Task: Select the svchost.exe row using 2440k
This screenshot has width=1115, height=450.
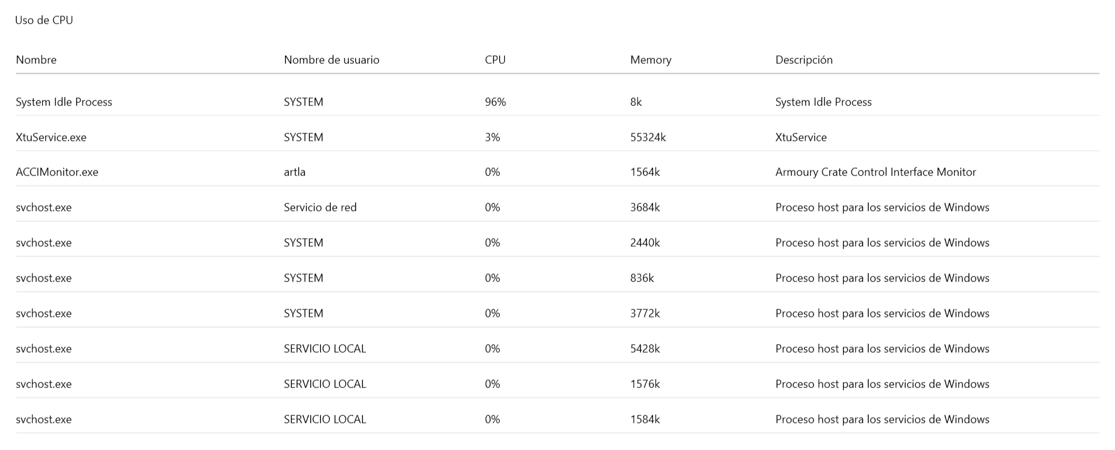Action: pos(557,242)
